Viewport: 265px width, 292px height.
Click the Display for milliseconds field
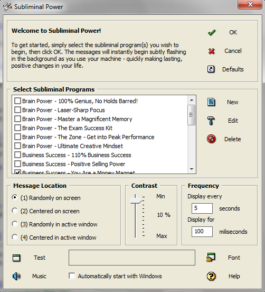point(202,232)
